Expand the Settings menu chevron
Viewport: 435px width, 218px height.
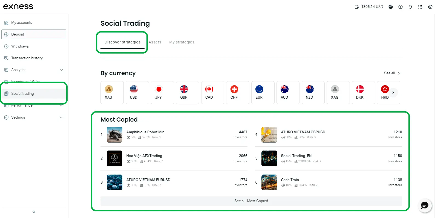click(61, 117)
